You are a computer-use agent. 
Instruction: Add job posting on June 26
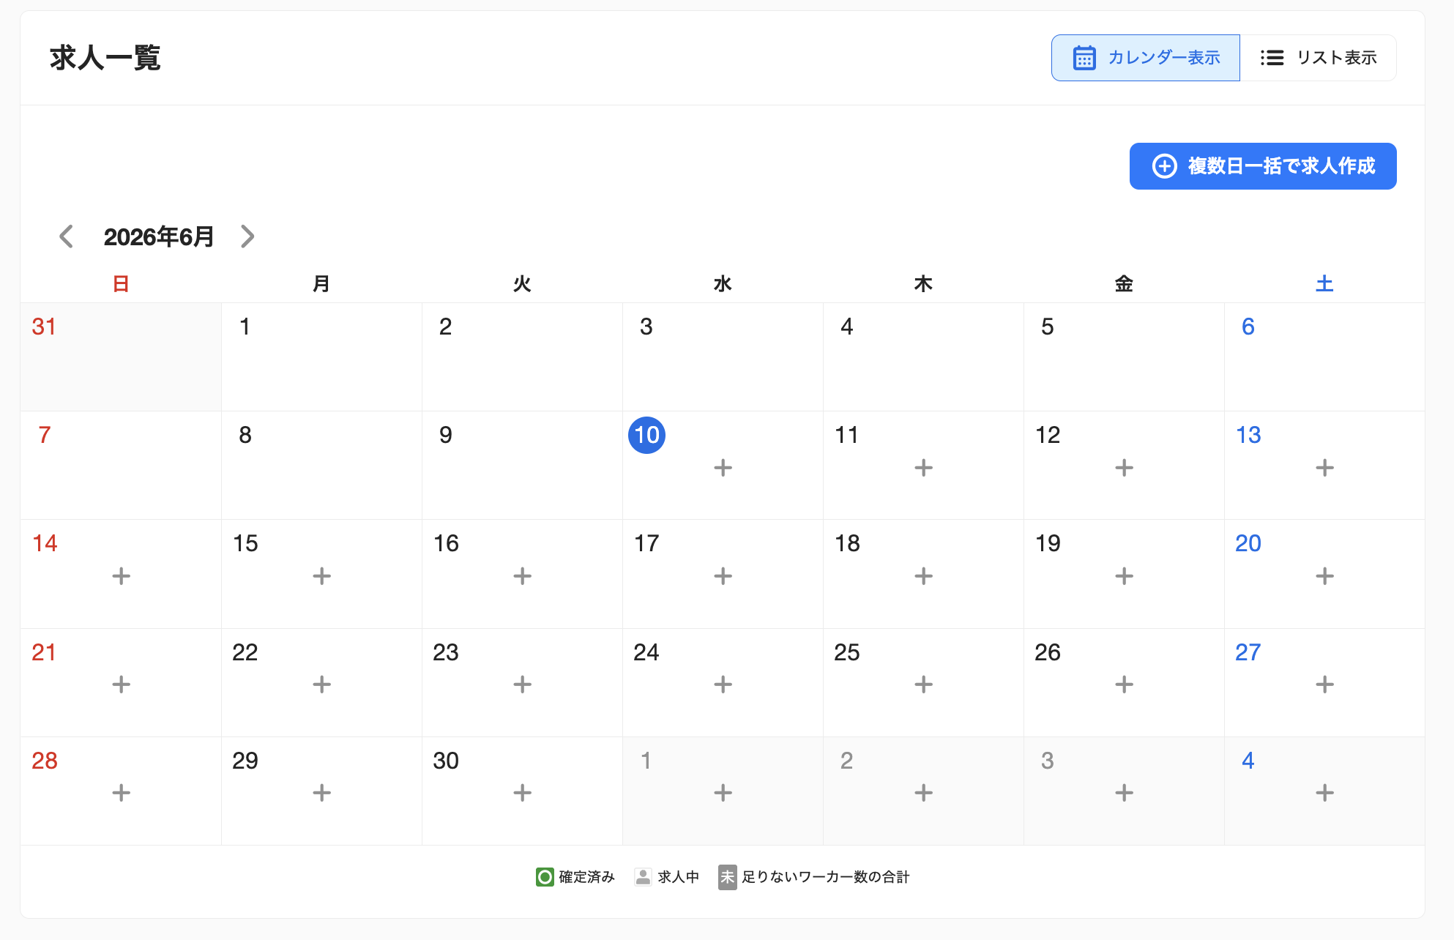coord(1124,685)
